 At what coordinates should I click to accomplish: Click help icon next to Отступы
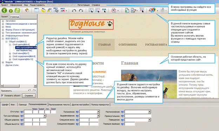click(x=22, y=111)
